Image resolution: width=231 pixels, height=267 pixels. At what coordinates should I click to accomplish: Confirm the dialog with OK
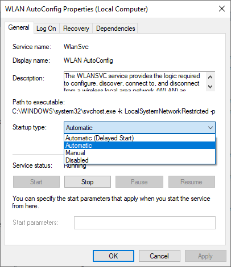[x=113, y=256]
